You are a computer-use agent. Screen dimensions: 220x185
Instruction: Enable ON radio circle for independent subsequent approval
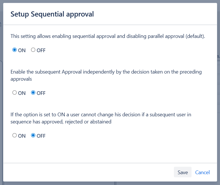[x=15, y=93]
